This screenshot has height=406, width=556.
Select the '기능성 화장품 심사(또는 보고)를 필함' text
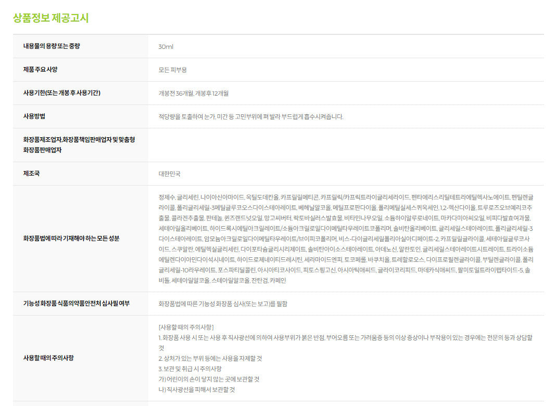pos(223,304)
